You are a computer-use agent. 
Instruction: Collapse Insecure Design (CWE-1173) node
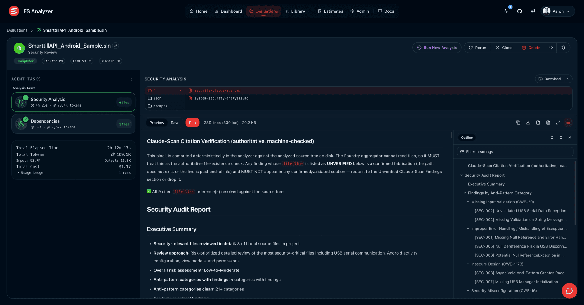[x=468, y=264]
